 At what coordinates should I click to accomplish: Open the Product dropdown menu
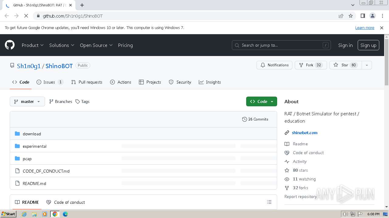(x=33, y=45)
